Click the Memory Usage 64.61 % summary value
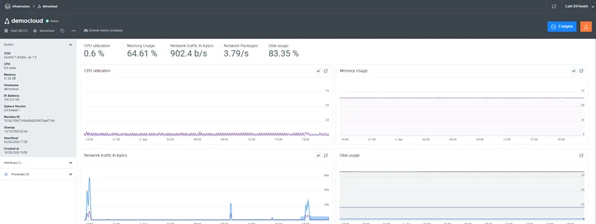The image size is (596, 224). (142, 53)
